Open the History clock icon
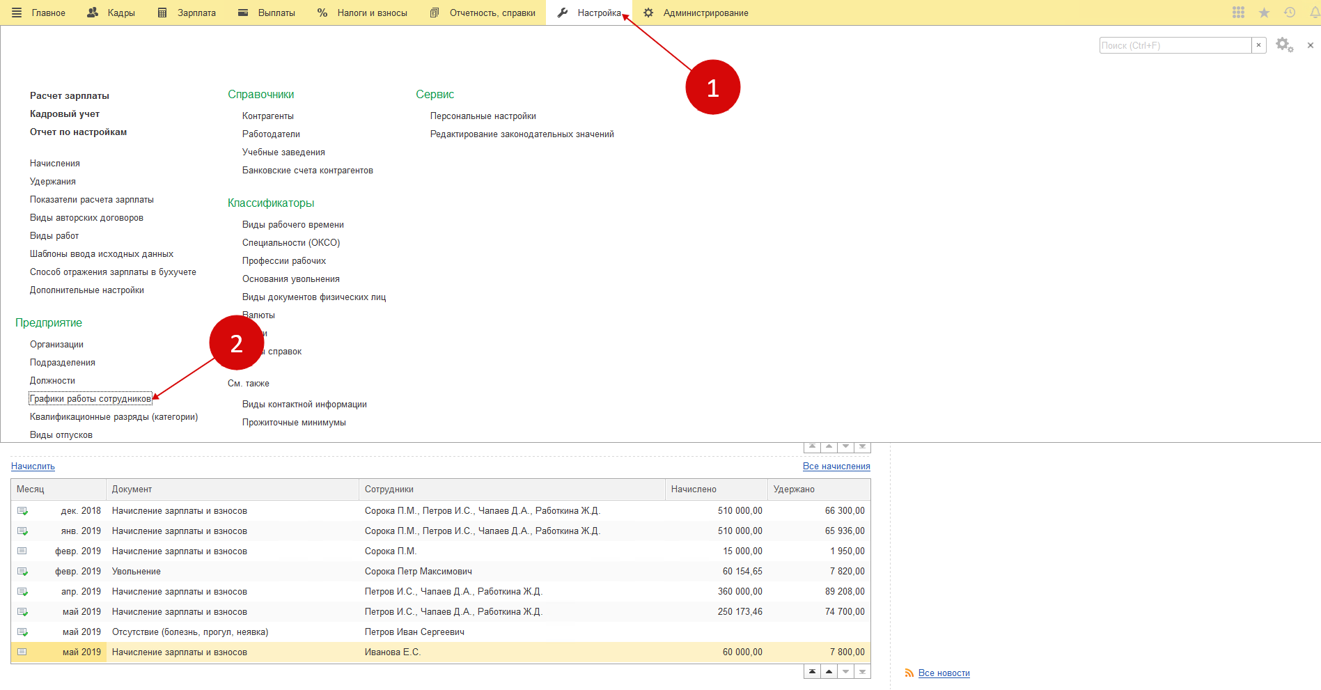 tap(1290, 13)
